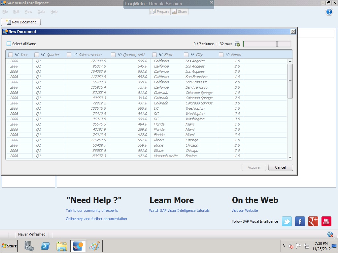Click the row-sampling slider handle in dialog
This screenshot has height=253, width=338.
pos(277,44)
